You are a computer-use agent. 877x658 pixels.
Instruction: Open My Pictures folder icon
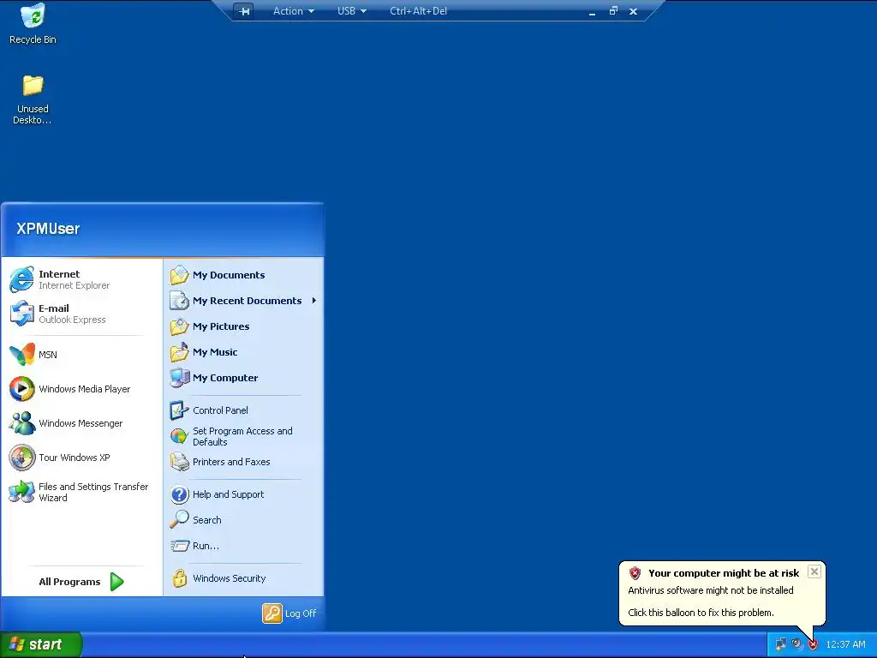[180, 326]
